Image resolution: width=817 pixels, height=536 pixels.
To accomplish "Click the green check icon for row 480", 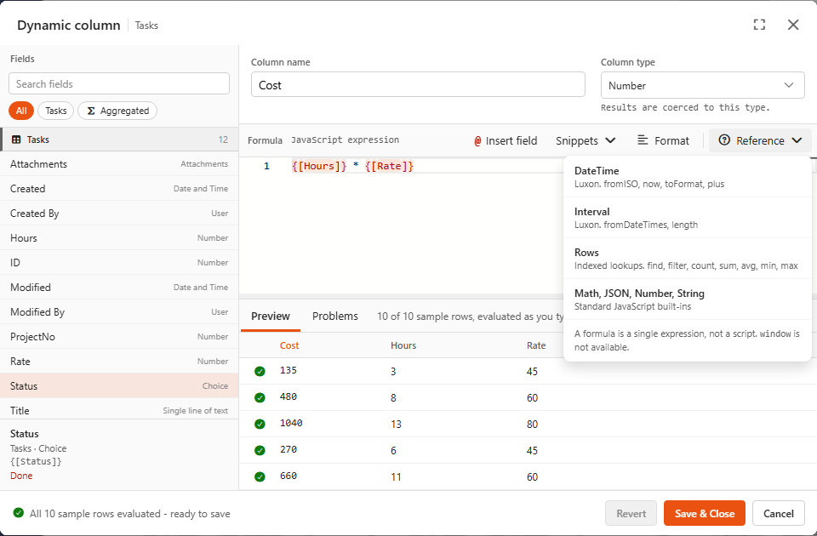I will 260,398.
